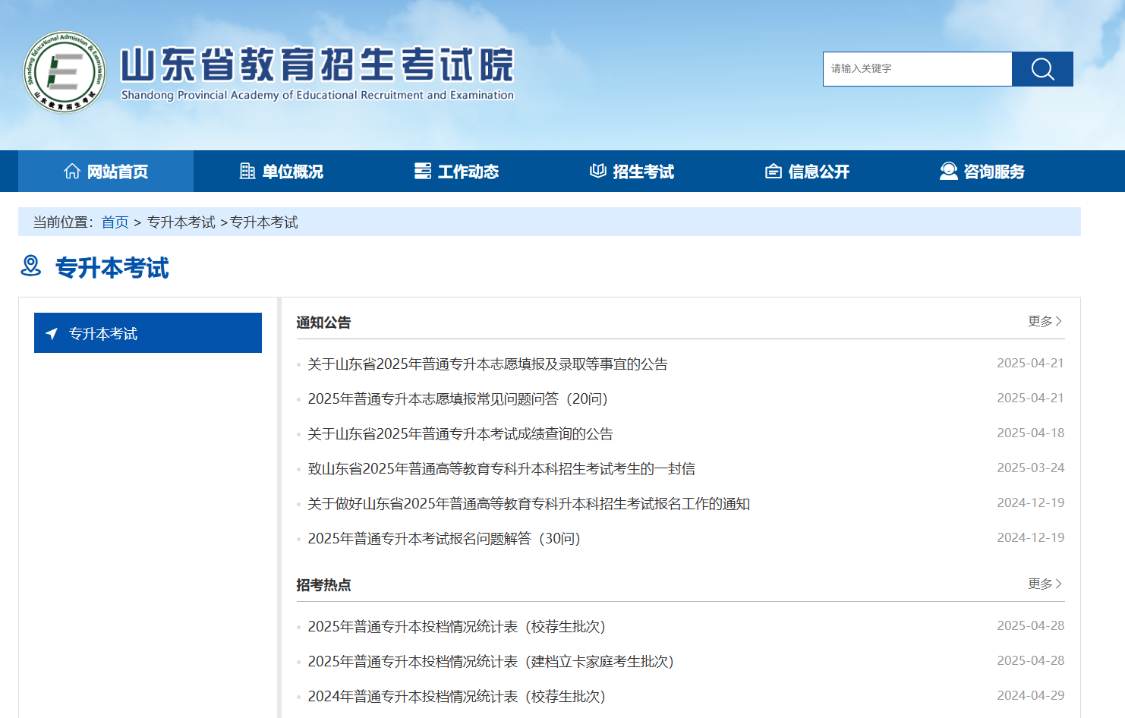Screen dimensions: 1125x718
Task: Open 2025年普通专升本考试报名问题解答 (30问)
Action: (444, 539)
